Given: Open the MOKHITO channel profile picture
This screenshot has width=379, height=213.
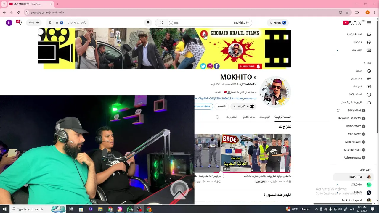Looking at the screenshot, I should [x=275, y=92].
